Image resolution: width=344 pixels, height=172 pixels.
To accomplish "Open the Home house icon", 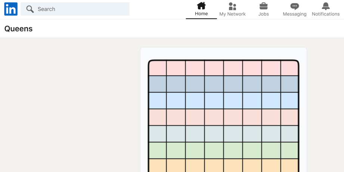I will point(201,6).
